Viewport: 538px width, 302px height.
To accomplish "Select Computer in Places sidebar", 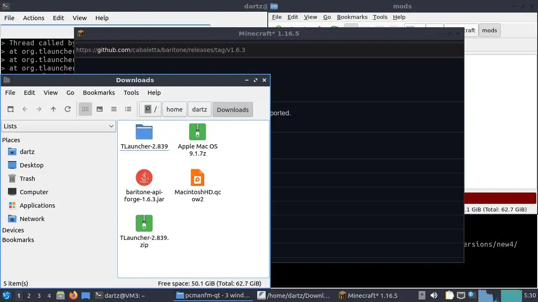I will coord(34,192).
